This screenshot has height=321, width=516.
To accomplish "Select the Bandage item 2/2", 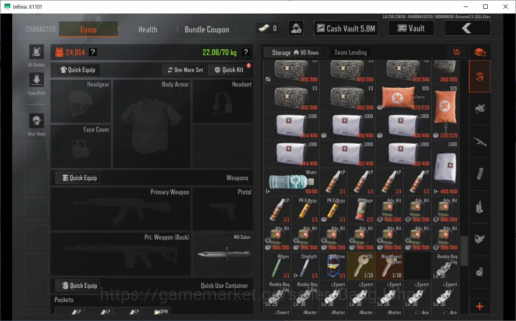I will 361,210.
